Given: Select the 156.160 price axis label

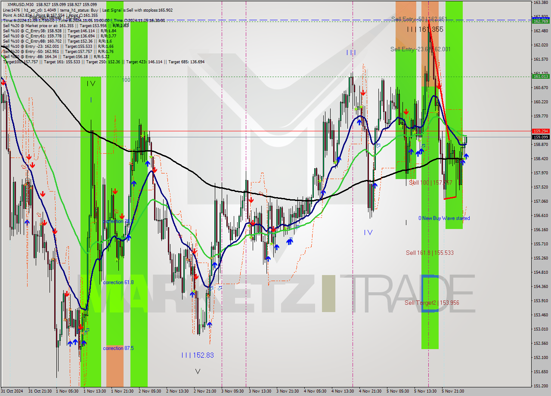Looking at the screenshot, I should pyautogui.click(x=541, y=229).
